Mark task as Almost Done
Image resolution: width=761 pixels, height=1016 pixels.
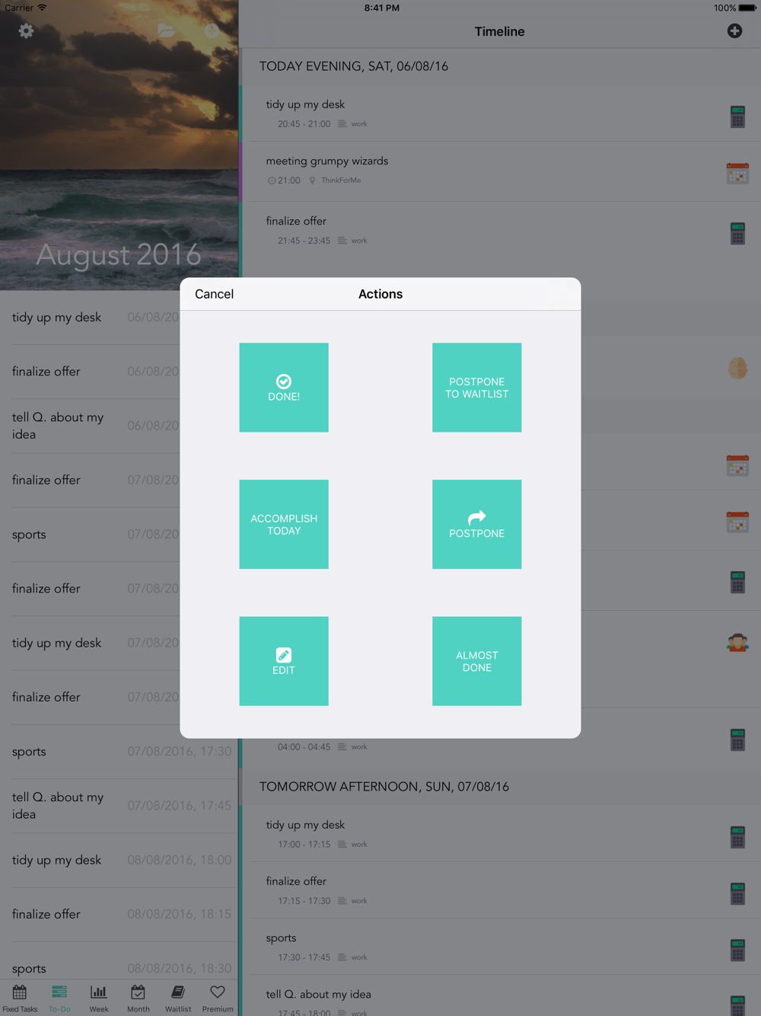click(x=476, y=661)
